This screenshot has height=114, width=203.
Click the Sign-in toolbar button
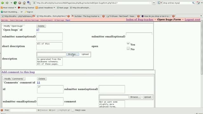click(x=29, y=12)
